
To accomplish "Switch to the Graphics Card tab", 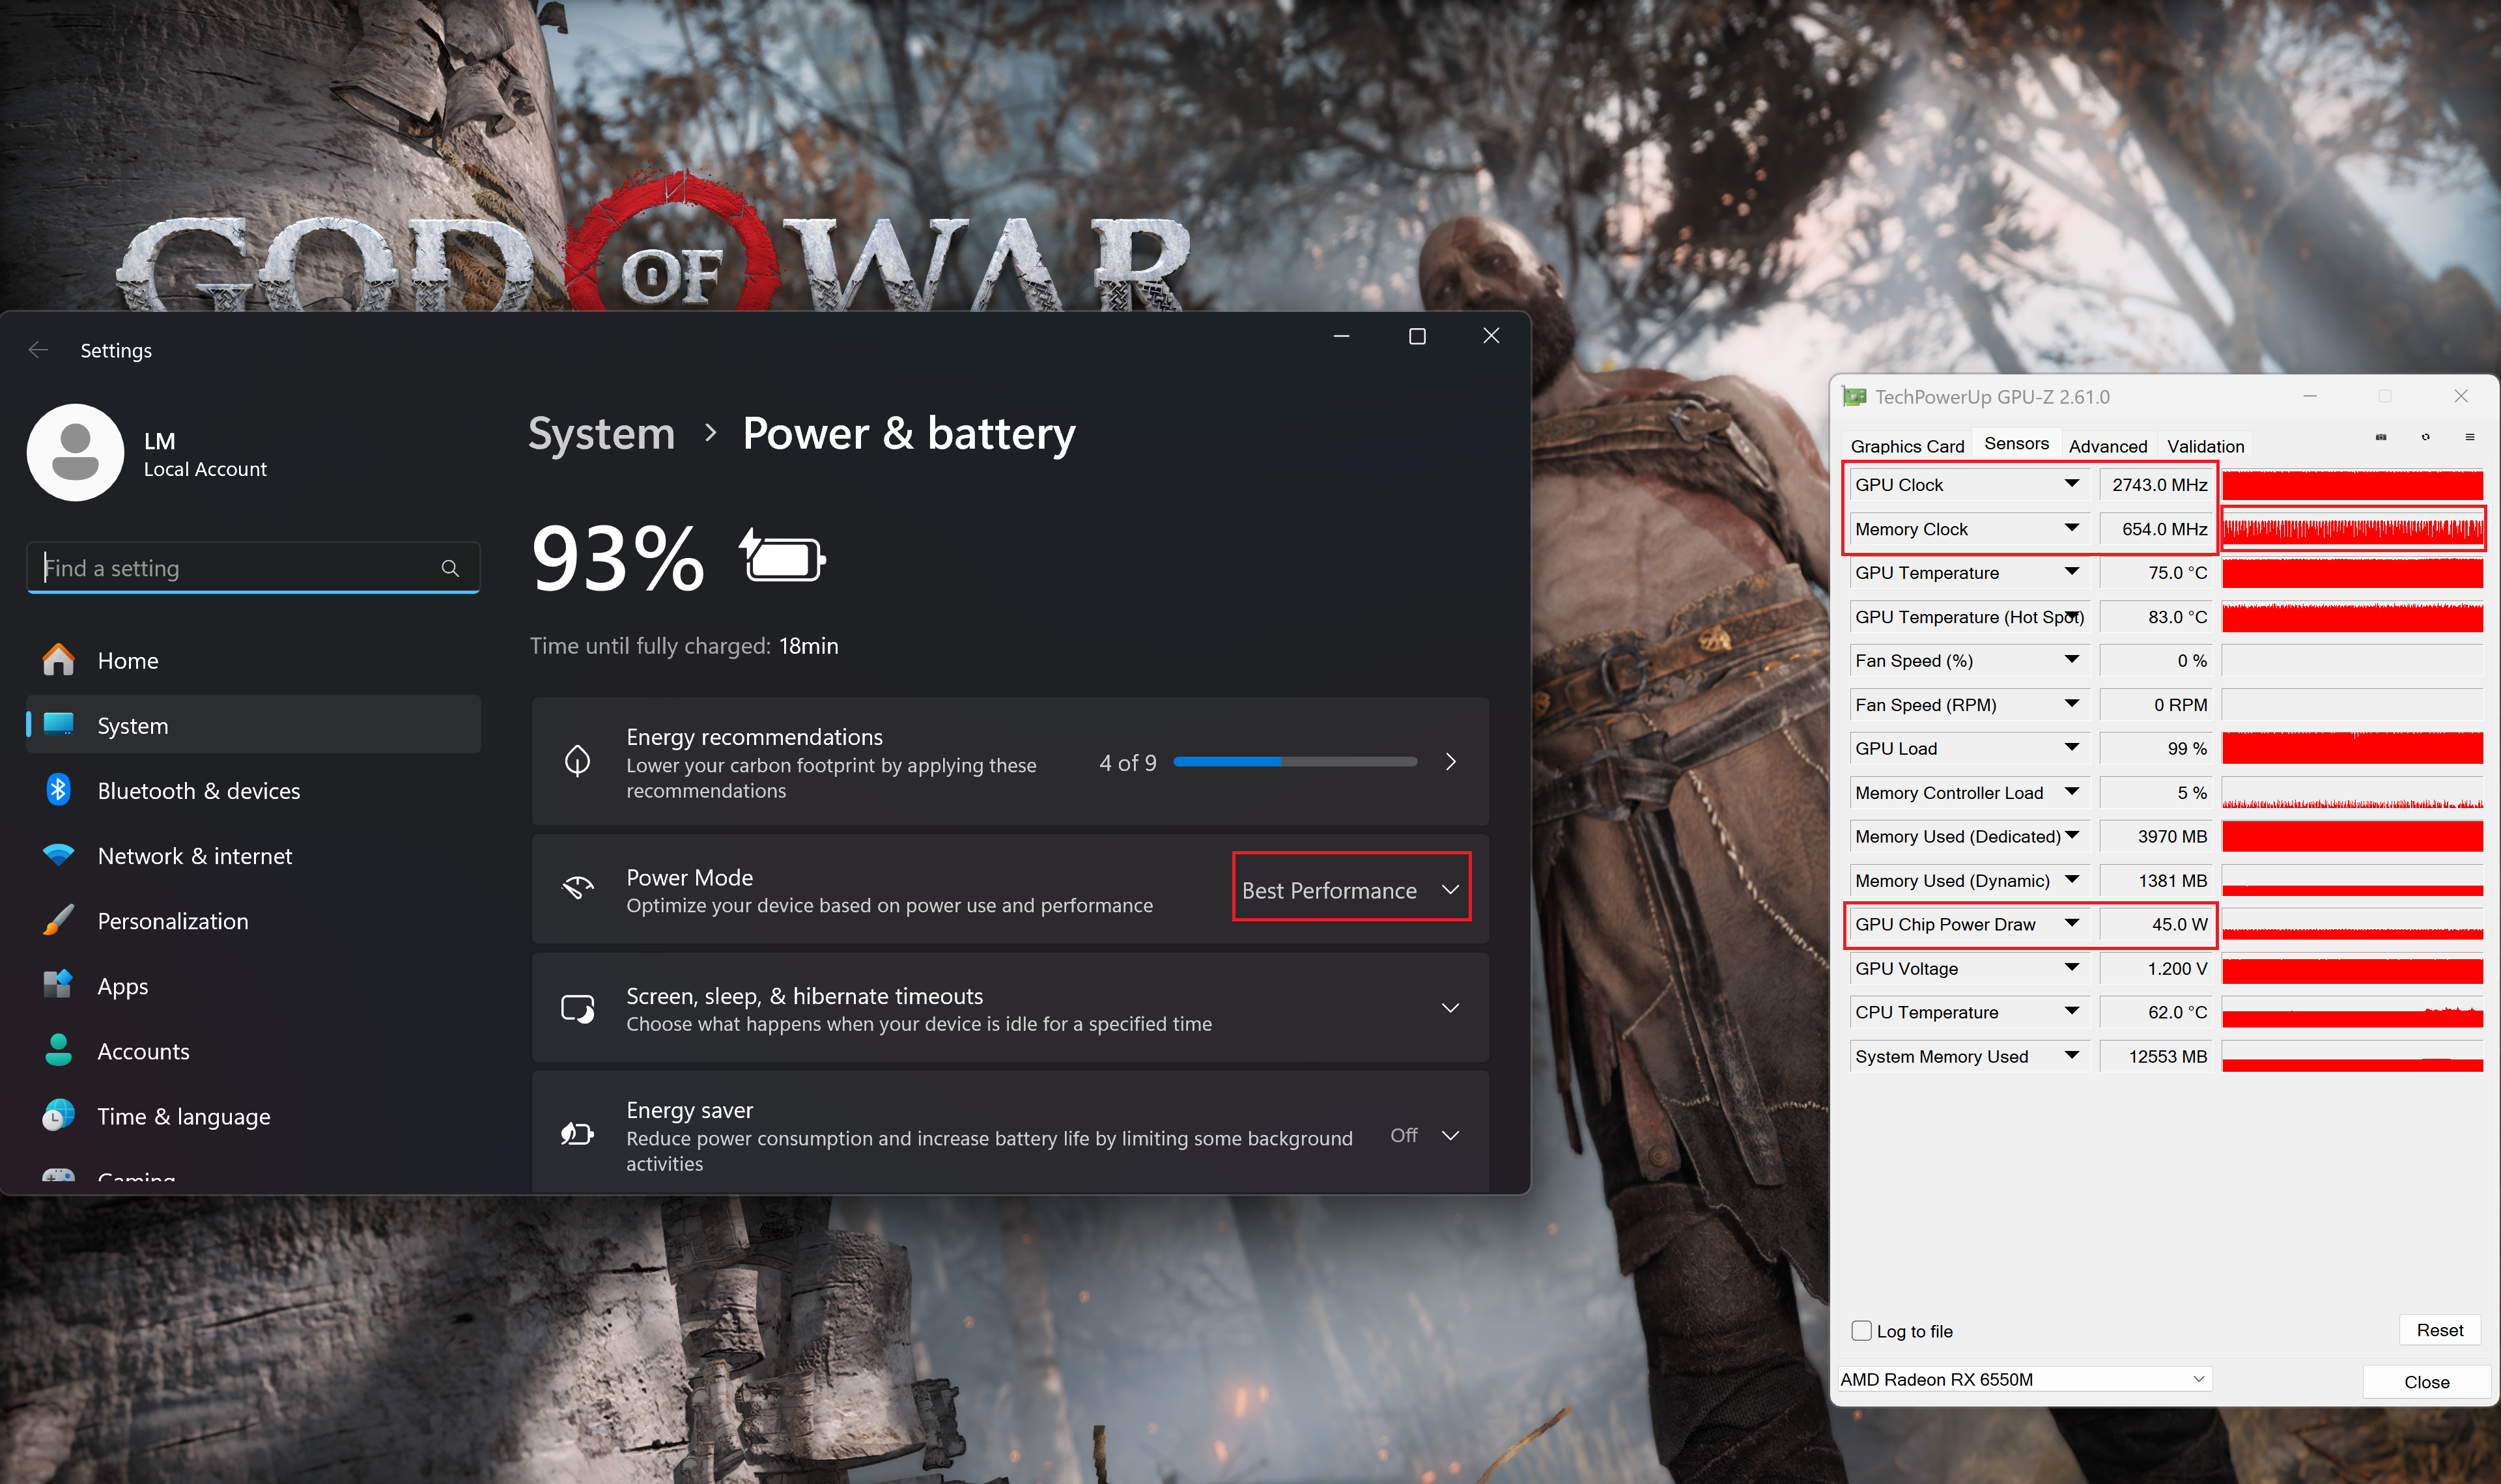I will click(1907, 446).
